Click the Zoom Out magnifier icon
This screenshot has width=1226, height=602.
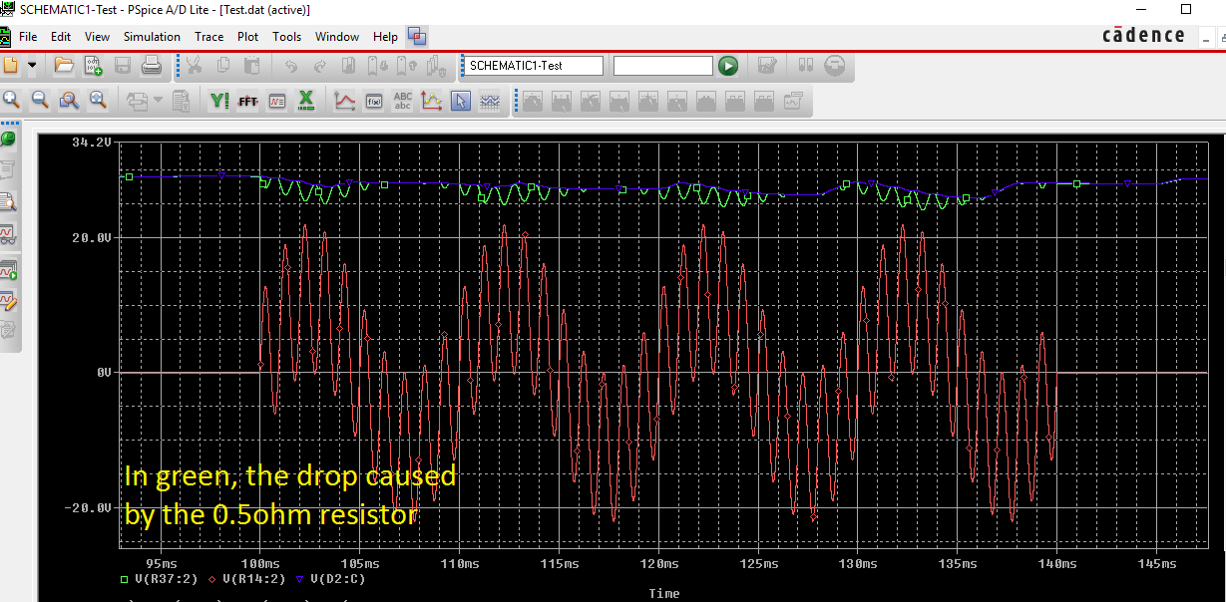click(x=40, y=100)
